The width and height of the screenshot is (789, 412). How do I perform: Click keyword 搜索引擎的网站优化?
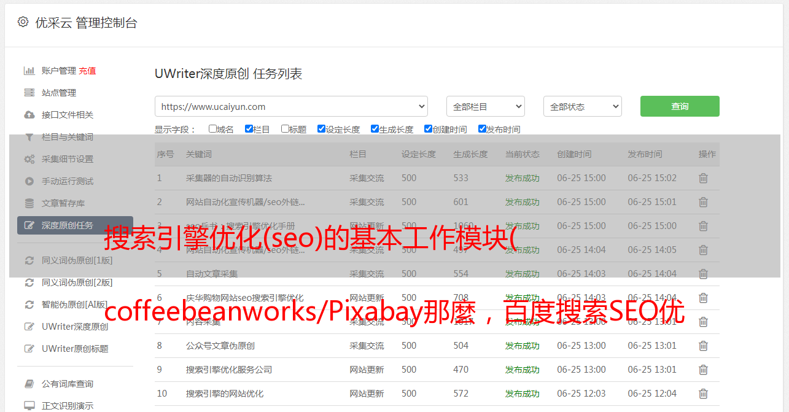click(225, 394)
